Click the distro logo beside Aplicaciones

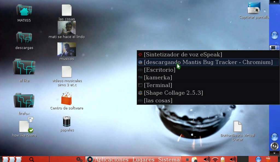click(x=90, y=159)
